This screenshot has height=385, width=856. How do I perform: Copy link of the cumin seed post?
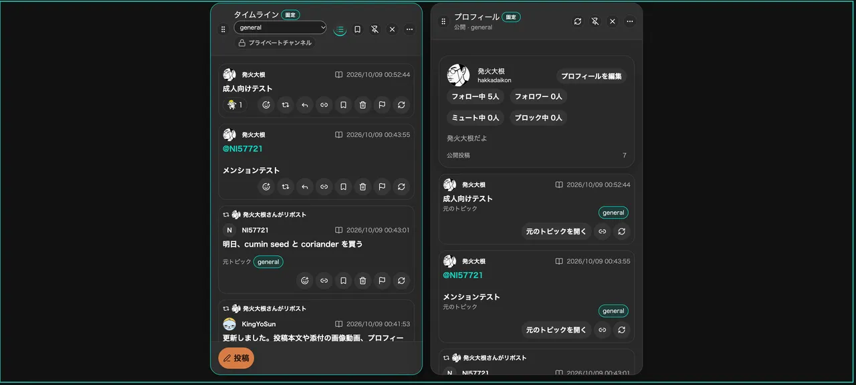(x=324, y=281)
